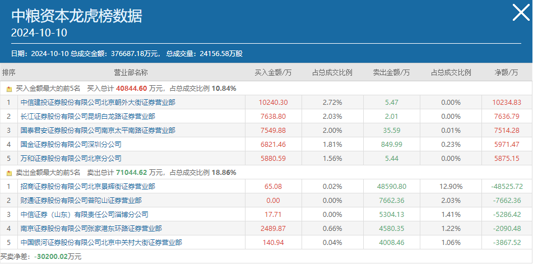Open 南京证券张家港东环路证券营业部 link
The height and width of the screenshot is (264, 533).
pos(91,229)
